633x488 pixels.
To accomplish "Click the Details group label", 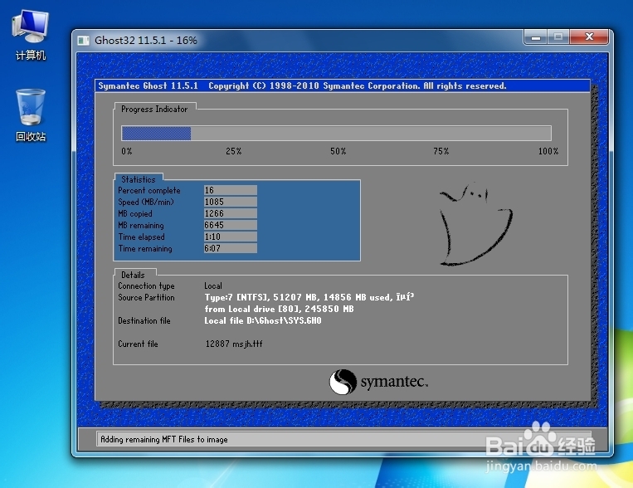I will [133, 275].
